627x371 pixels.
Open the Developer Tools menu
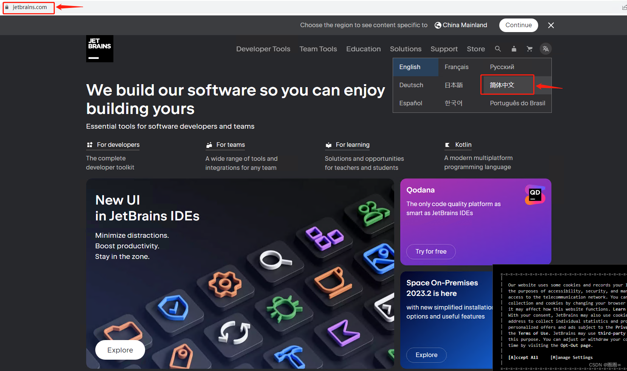pyautogui.click(x=263, y=49)
